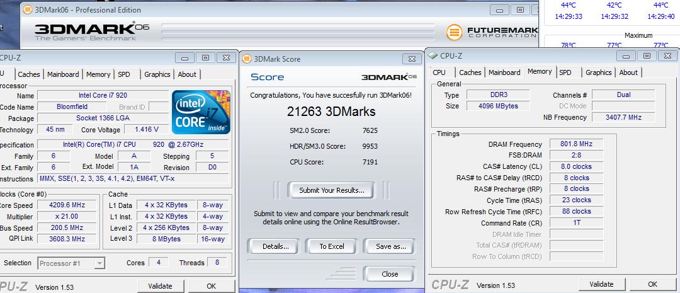Export score with To Excel button
The width and height of the screenshot is (680, 293).
pos(332,246)
